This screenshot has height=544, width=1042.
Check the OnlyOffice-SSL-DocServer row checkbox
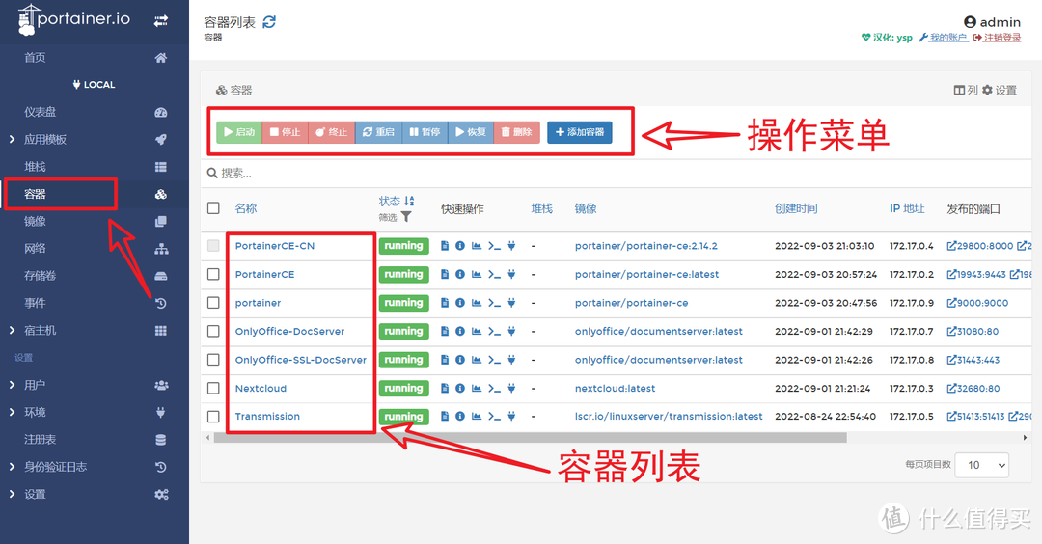[213, 360]
